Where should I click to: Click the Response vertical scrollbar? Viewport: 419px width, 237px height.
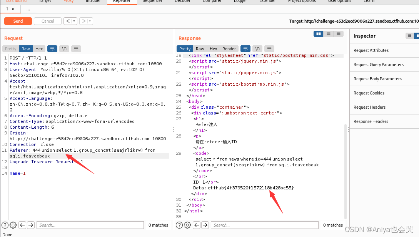[x=345, y=171]
